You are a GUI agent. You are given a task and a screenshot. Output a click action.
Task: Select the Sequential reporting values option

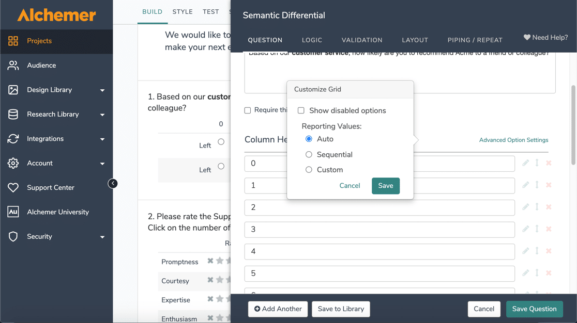click(309, 154)
